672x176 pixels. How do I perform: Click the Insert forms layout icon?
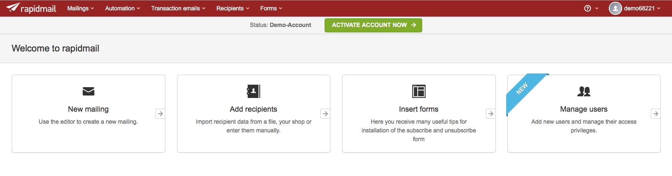click(x=418, y=91)
